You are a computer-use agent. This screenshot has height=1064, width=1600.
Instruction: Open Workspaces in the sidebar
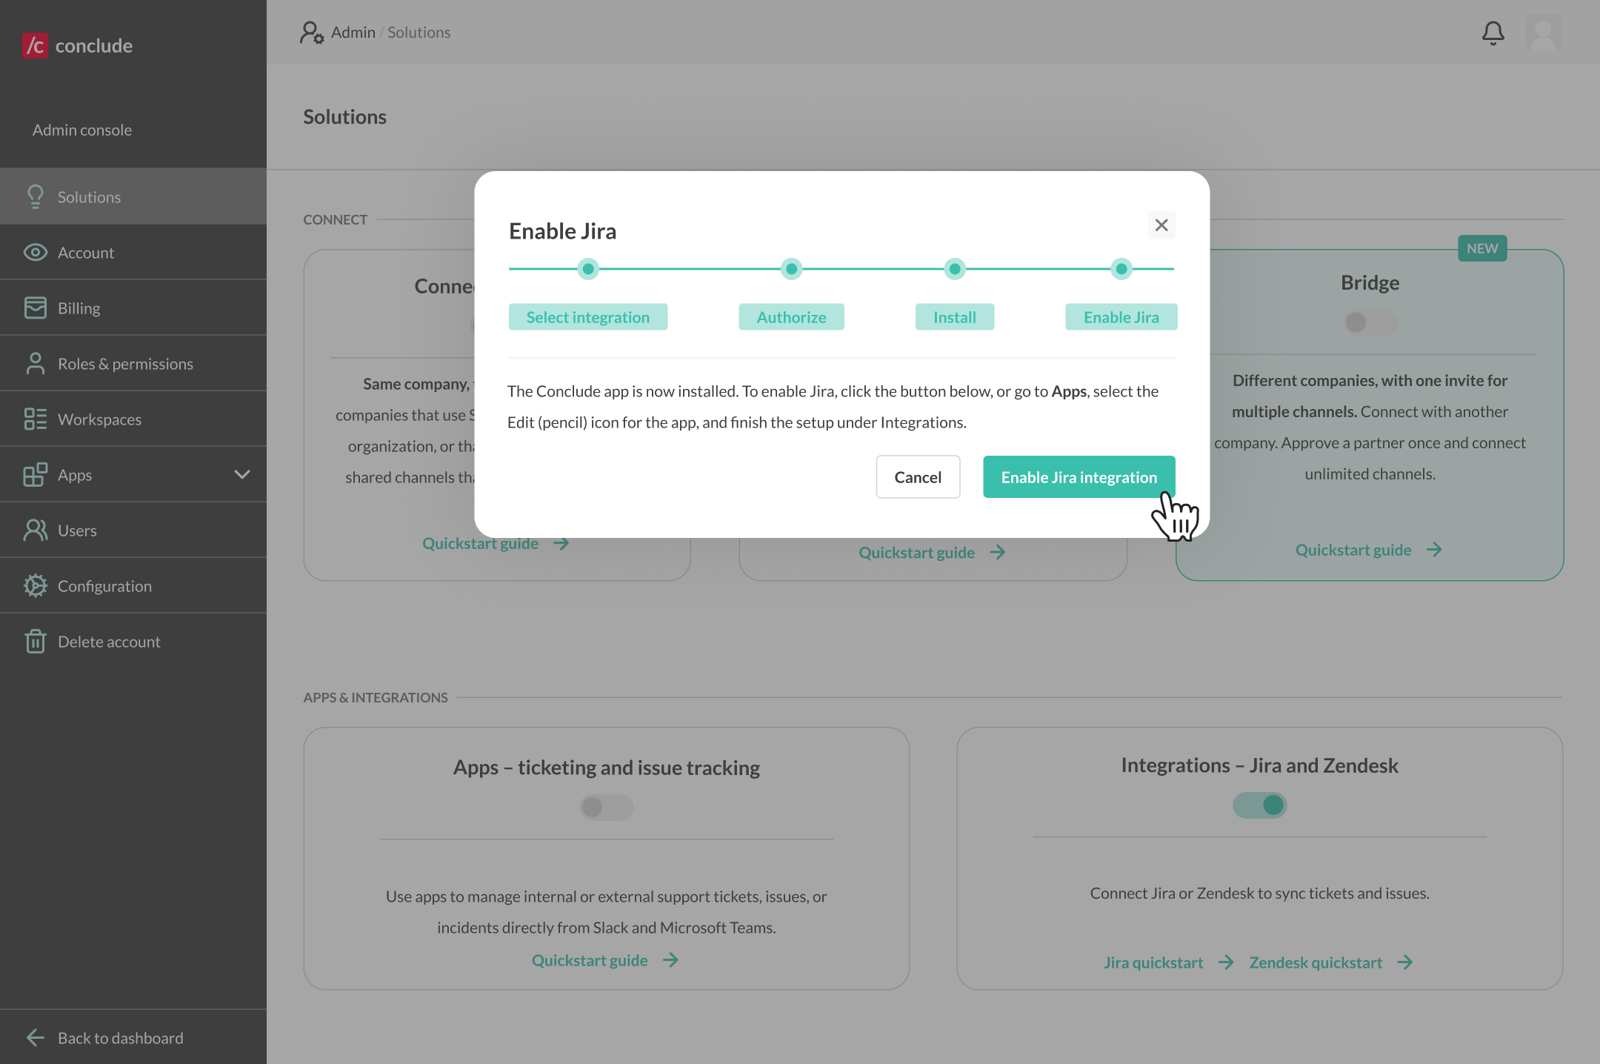click(x=133, y=419)
